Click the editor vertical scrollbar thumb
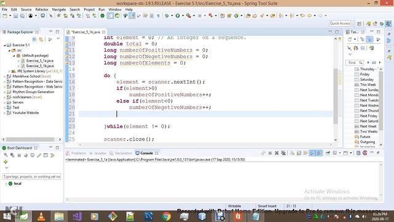The width and height of the screenshot is (394, 222). pos(336,96)
